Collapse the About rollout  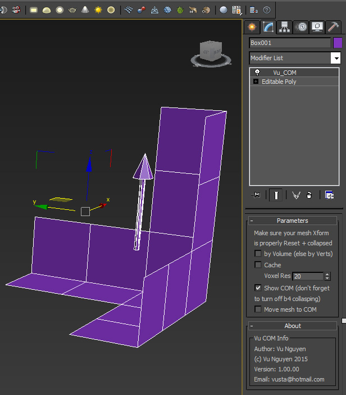click(x=292, y=326)
